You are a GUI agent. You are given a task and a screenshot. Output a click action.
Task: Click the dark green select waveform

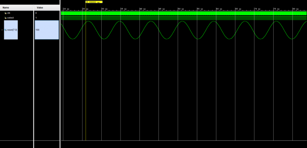pos(184,18)
